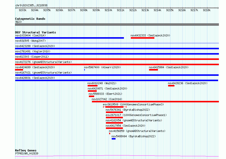The height and width of the screenshot is (159, 226).
Task: Click the PTPRD|NM_002839 gene label
Action: point(27,153)
